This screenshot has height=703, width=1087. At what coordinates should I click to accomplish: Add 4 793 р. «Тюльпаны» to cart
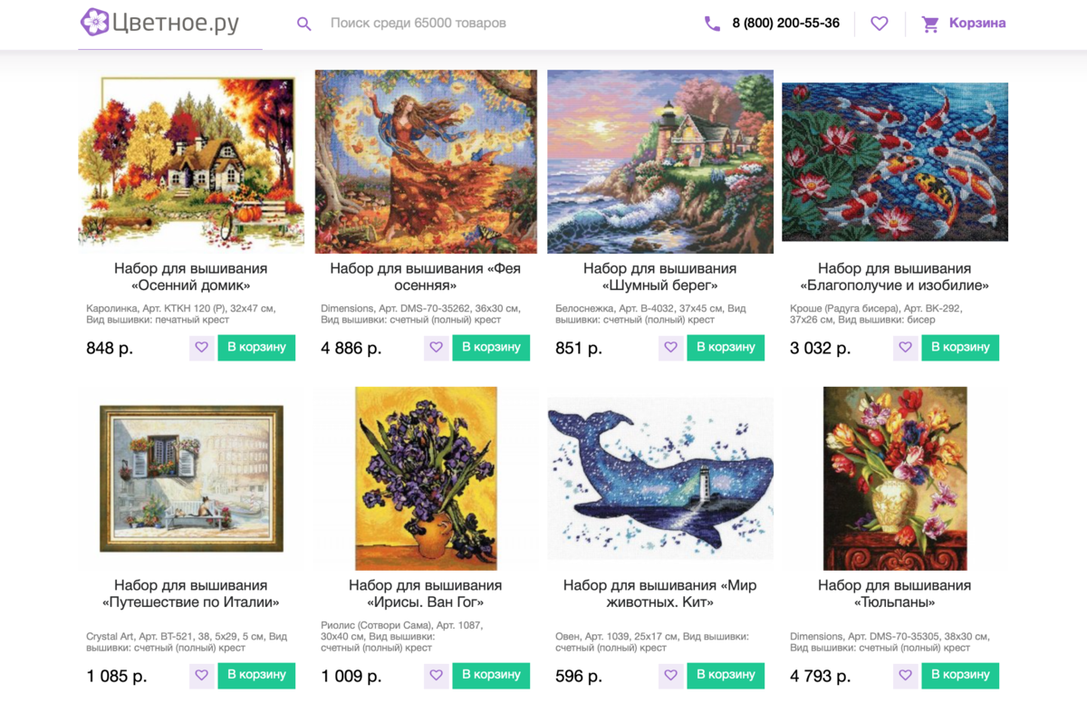pyautogui.click(x=960, y=675)
